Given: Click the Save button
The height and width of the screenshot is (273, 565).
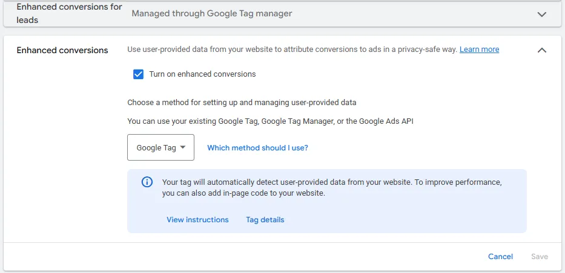Looking at the screenshot, I should coord(540,257).
